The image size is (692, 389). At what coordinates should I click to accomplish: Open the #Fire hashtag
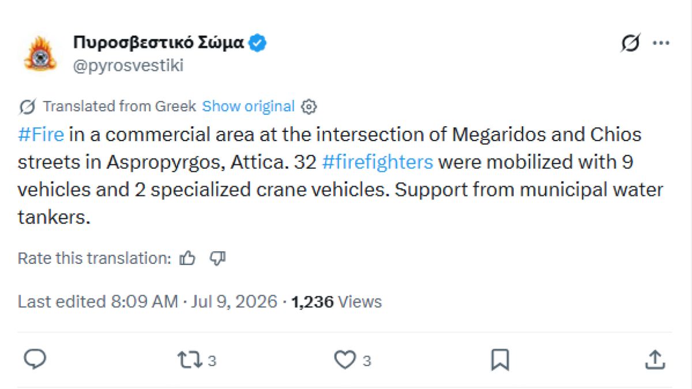click(41, 135)
